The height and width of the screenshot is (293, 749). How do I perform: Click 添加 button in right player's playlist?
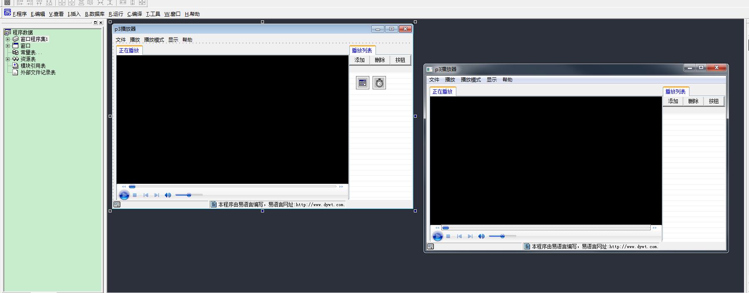click(673, 101)
